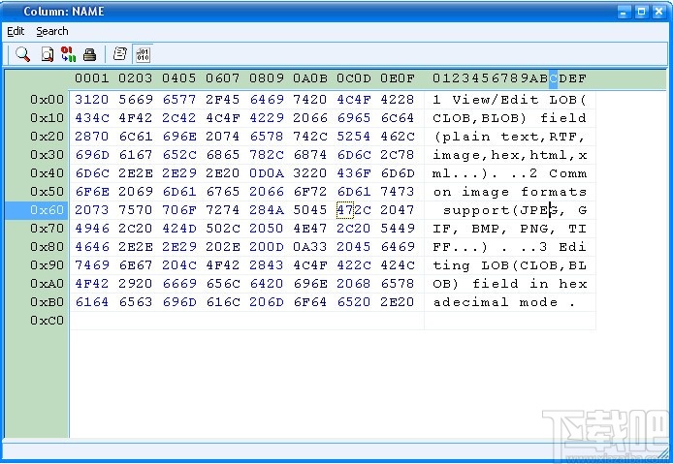Viewport: 673px width, 464px height.
Task: Click hex cell 4646
Action: coord(91,247)
